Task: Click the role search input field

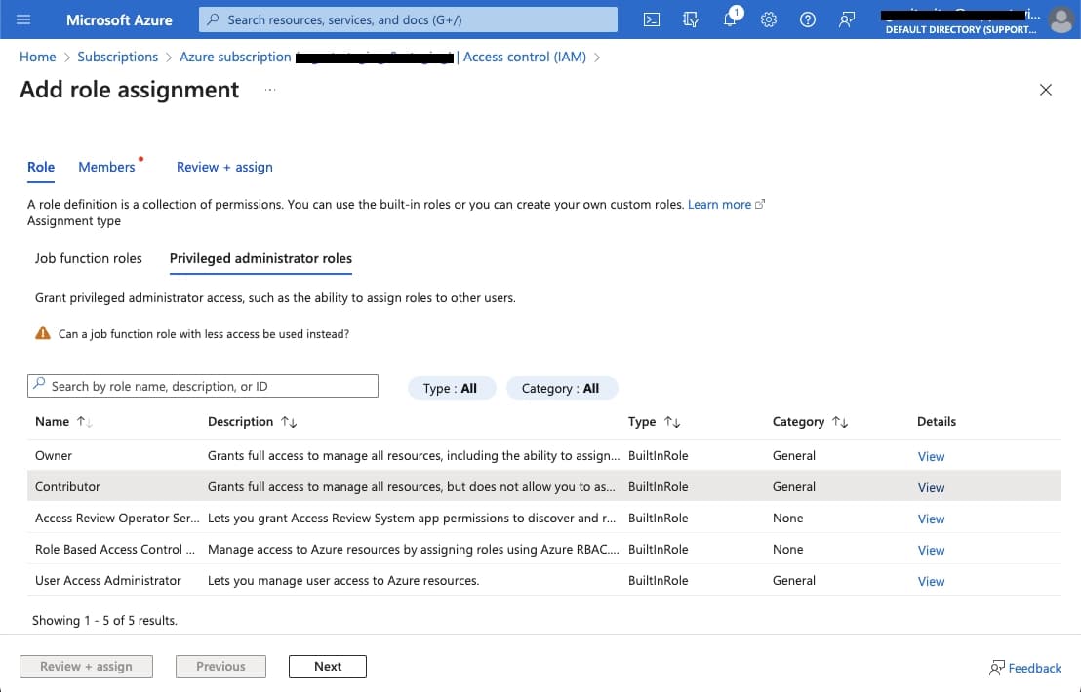Action: pos(202,385)
